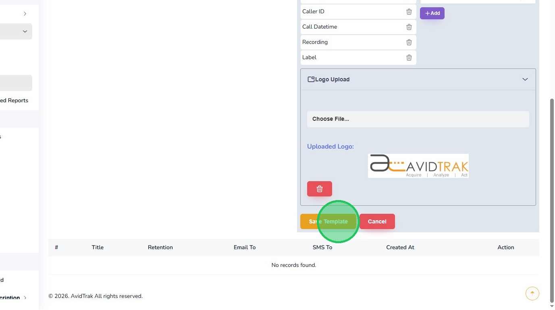Click the uploaded AvidTrak logo thumbnail
This screenshot has height=310, width=555.
click(x=418, y=166)
